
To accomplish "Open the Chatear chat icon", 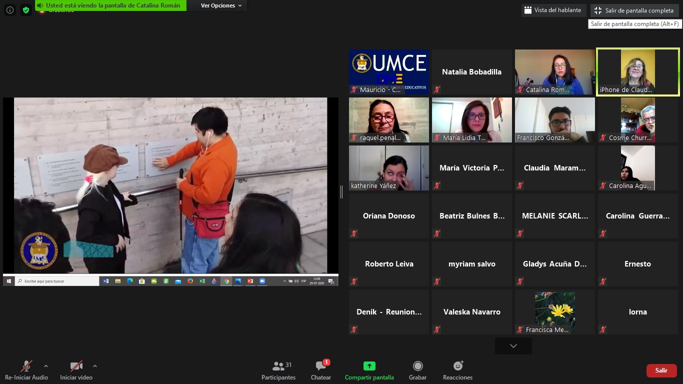I will click(x=321, y=366).
